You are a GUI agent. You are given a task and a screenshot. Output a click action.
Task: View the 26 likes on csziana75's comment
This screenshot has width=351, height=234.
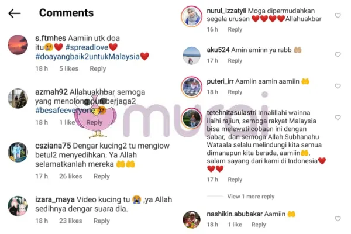click(x=71, y=176)
